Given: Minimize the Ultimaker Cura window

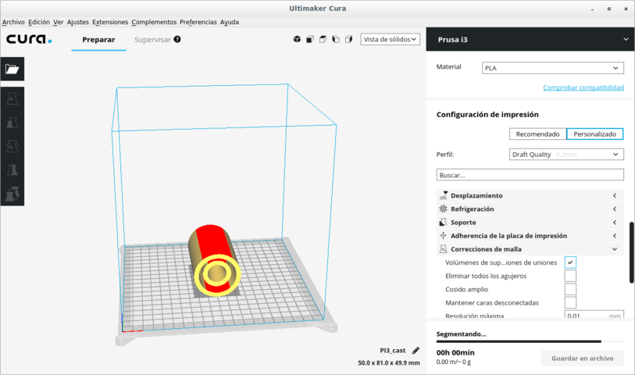Looking at the screenshot, I should pos(593,9).
